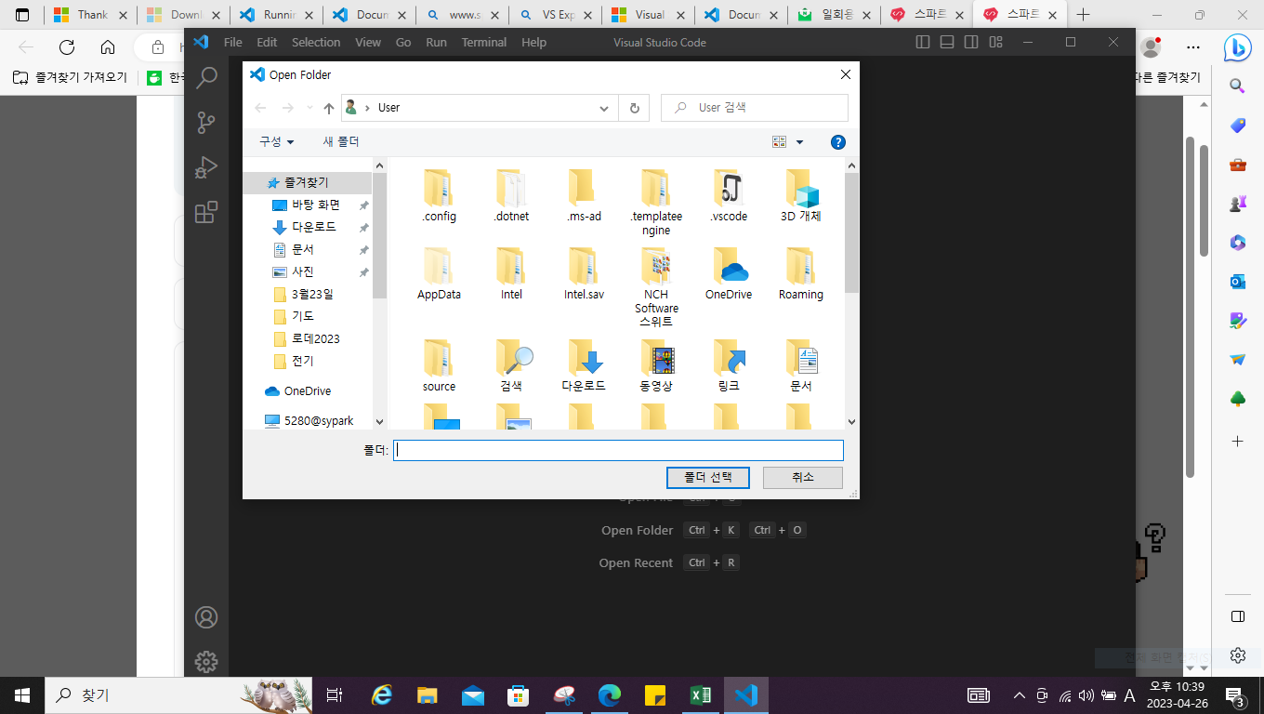Toggle the VS Code primary side bar

click(923, 42)
